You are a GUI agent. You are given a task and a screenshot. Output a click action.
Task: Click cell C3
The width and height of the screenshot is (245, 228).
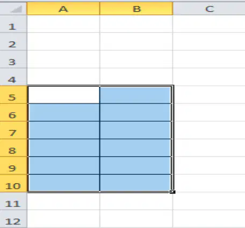click(209, 59)
